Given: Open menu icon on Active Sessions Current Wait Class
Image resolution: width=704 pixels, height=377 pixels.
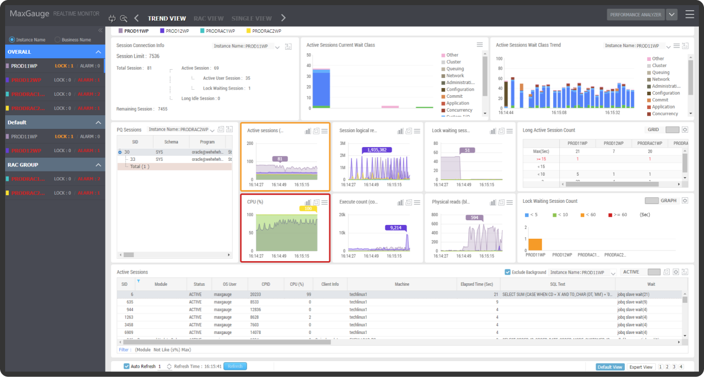Looking at the screenshot, I should tap(479, 45).
